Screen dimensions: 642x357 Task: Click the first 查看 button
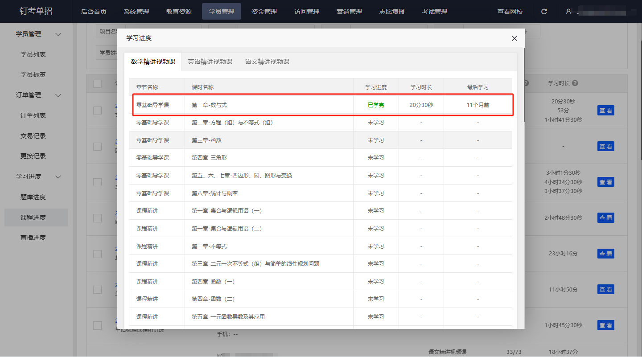pyautogui.click(x=605, y=111)
